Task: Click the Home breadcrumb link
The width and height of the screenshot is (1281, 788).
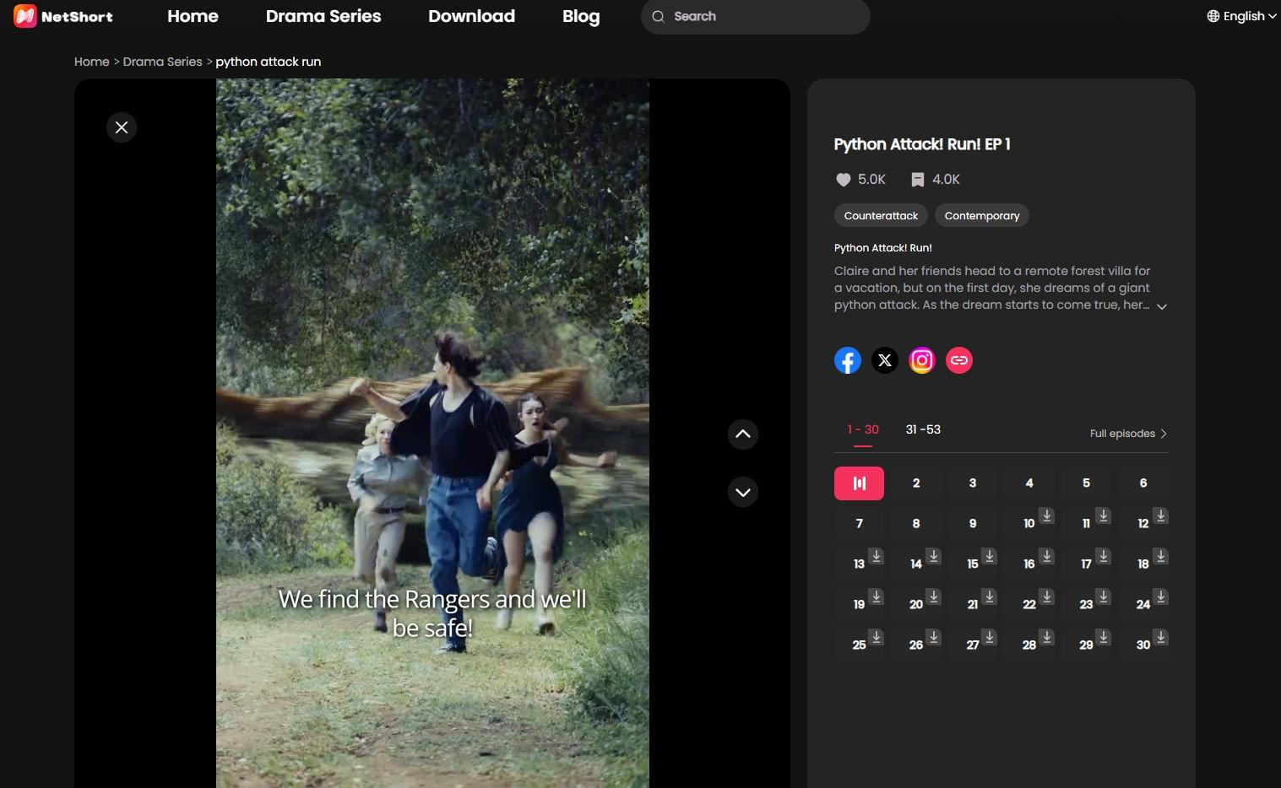Action: 91,62
